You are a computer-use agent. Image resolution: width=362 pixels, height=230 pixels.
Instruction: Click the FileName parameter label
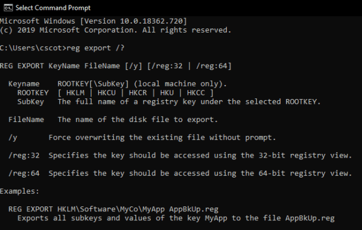click(x=26, y=120)
